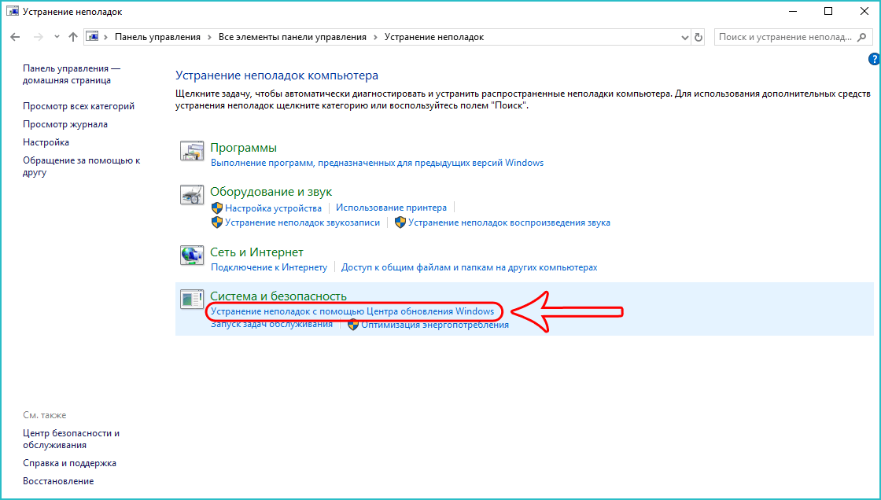Viewport: 881px width, 500px height.
Task: Open 'Настройка' in the sidebar
Action: pos(46,142)
